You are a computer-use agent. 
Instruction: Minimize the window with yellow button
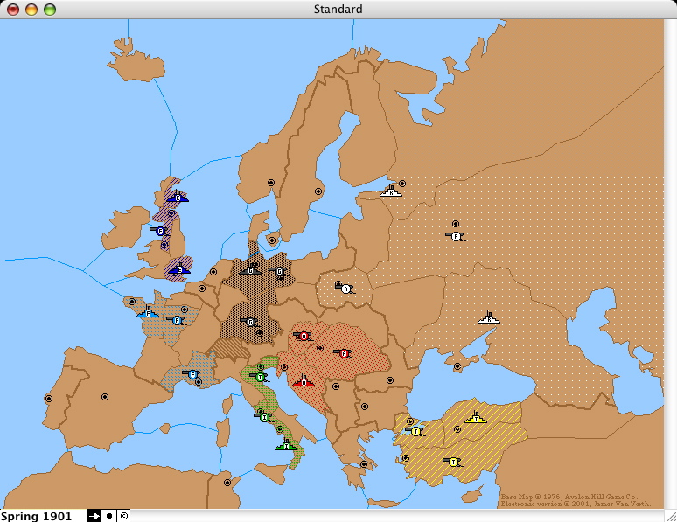(x=31, y=10)
